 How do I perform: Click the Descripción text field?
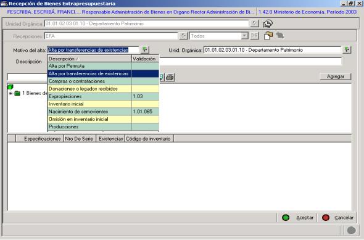pos(250,62)
